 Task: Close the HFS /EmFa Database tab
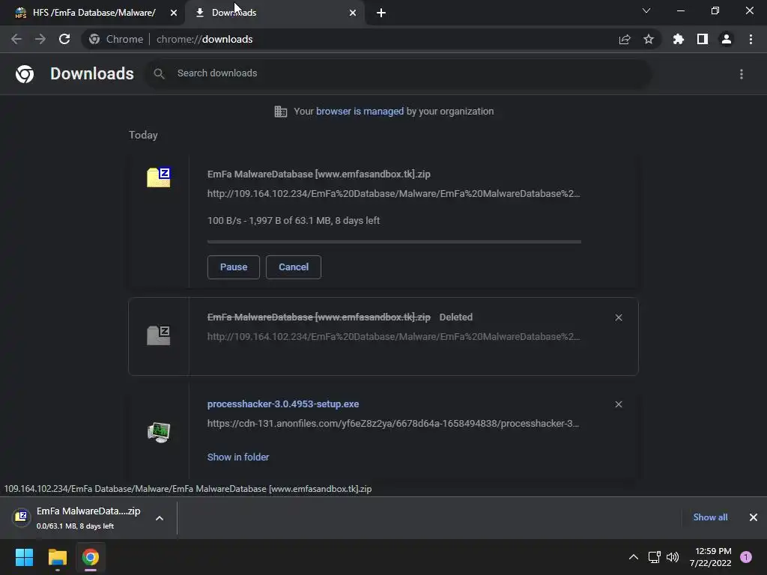click(x=174, y=13)
